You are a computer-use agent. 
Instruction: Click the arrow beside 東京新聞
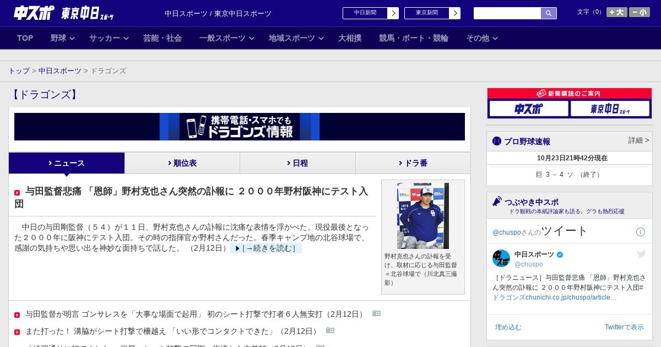pos(454,13)
